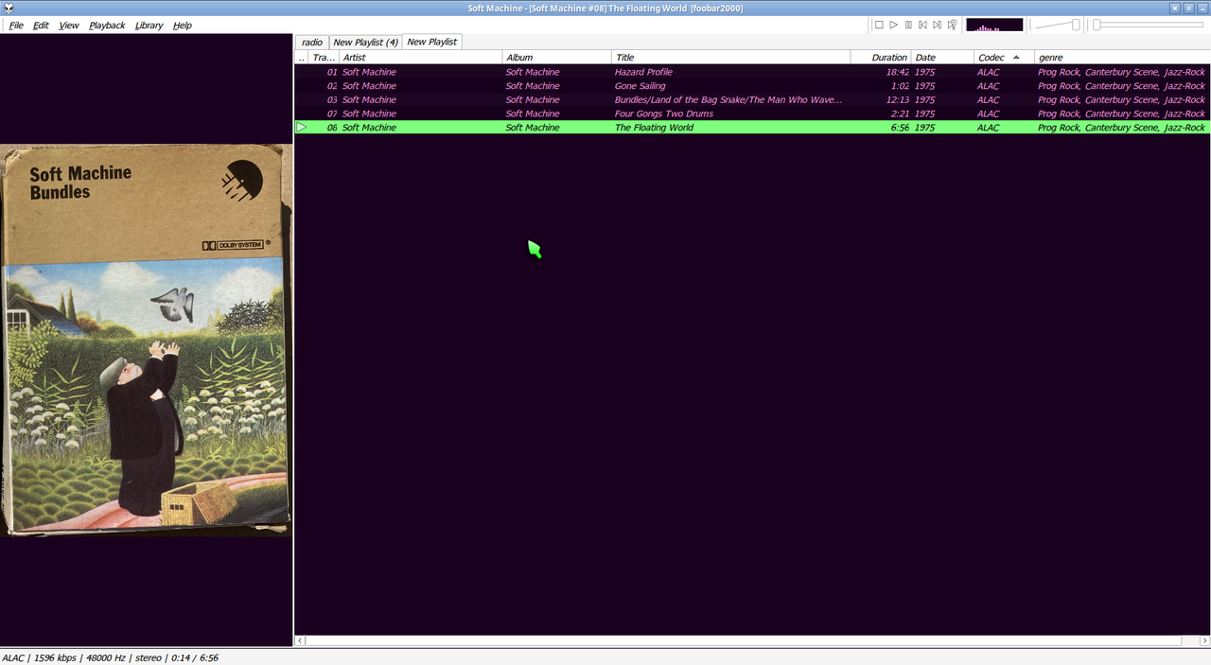Adjust the volume slider knob
This screenshot has height=665, width=1211.
pyautogui.click(x=1076, y=25)
